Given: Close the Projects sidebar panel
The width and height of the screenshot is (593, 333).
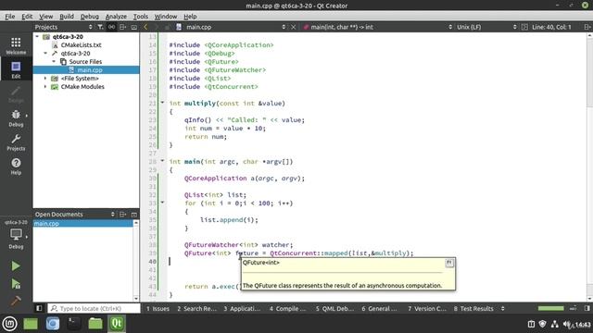Looking at the screenshot, I should click(133, 27).
